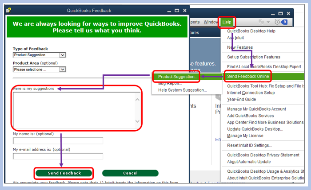Select Manage My QuickBooks Account

pyautogui.click(x=256, y=109)
